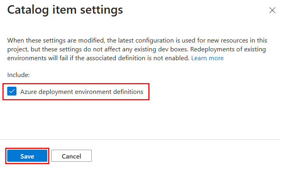281x177 pixels.
Task: Click the blue Learn more hyperlink text
Action: click(x=207, y=58)
